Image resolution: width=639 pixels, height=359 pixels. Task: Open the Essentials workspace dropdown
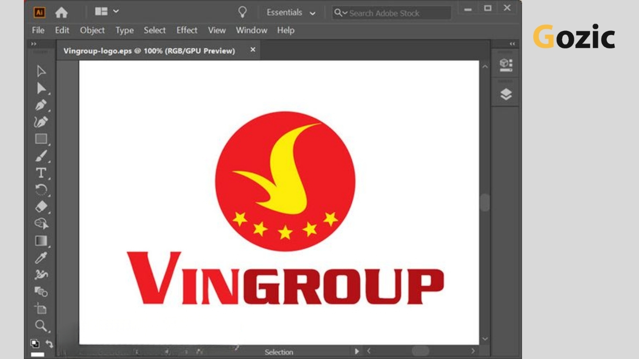(x=291, y=13)
